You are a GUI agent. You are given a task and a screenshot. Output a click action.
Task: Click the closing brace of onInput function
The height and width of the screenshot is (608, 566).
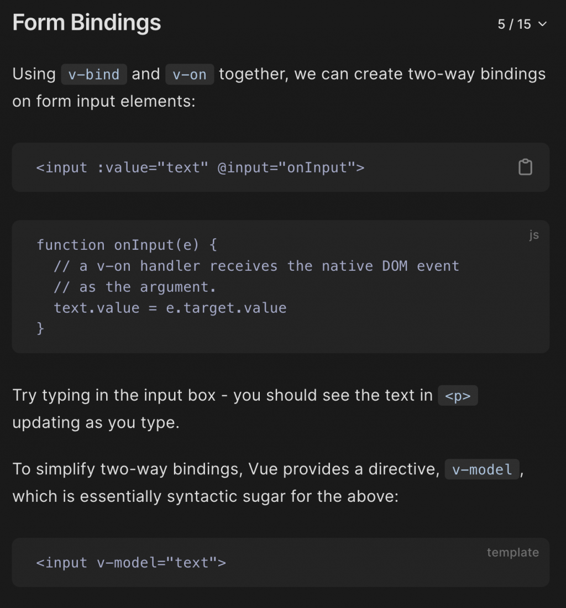pos(40,328)
